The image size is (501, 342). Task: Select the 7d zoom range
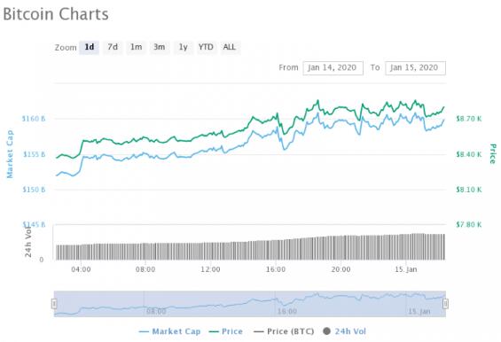tap(113, 47)
